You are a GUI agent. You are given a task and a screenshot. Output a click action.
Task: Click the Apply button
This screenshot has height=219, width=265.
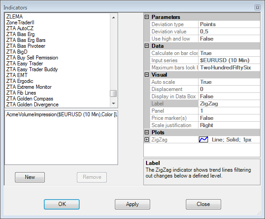(x=132, y=204)
